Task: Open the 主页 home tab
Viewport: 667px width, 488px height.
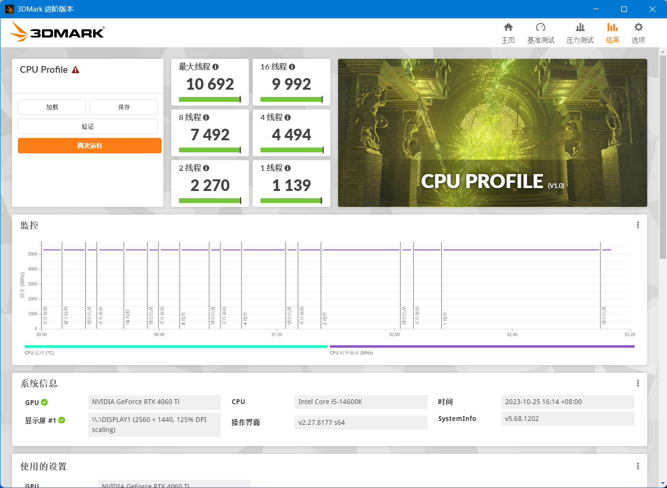Action: point(508,33)
